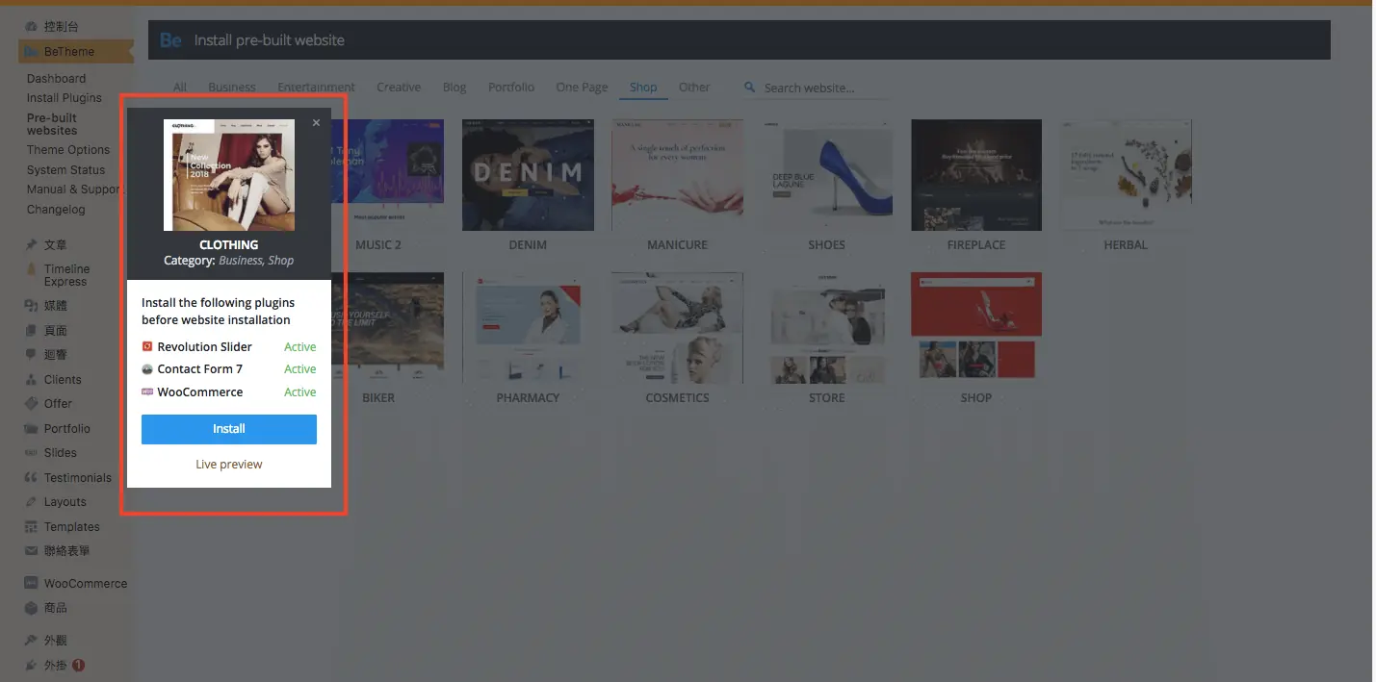The width and height of the screenshot is (1376, 682).
Task: Open the Changelog submenu link
Action: 56,210
